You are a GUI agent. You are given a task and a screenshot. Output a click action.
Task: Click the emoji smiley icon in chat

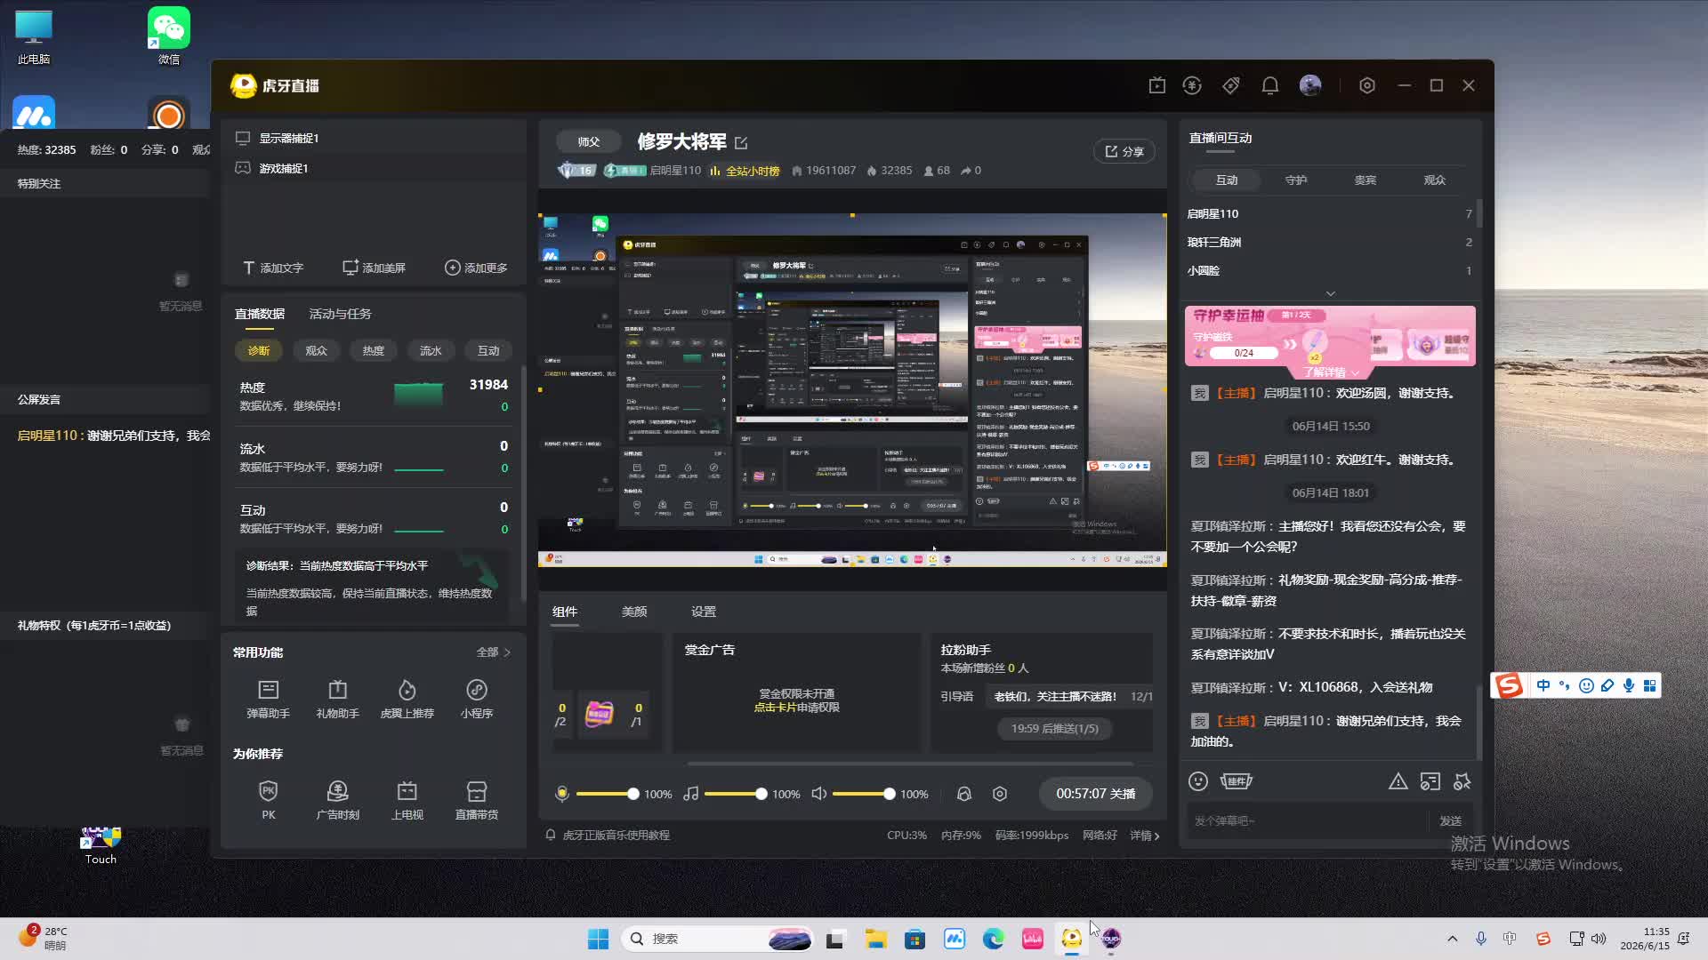[x=1198, y=781]
